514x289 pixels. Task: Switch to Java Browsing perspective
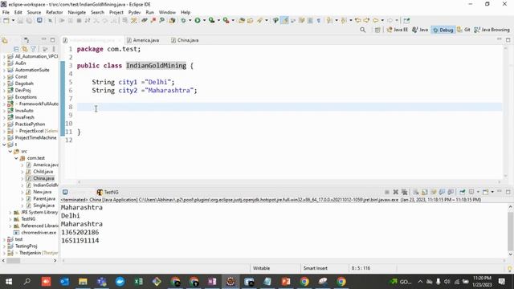(492, 30)
